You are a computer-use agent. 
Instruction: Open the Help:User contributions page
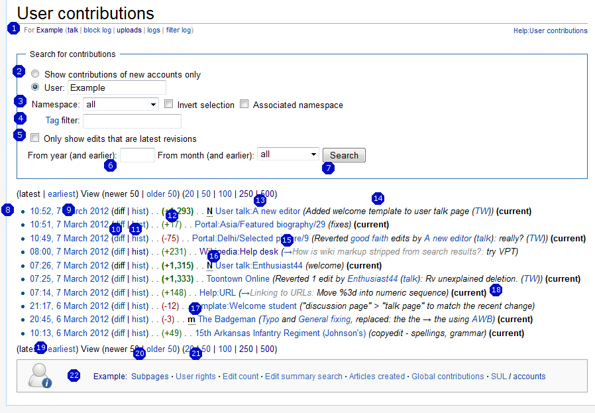coord(551,30)
